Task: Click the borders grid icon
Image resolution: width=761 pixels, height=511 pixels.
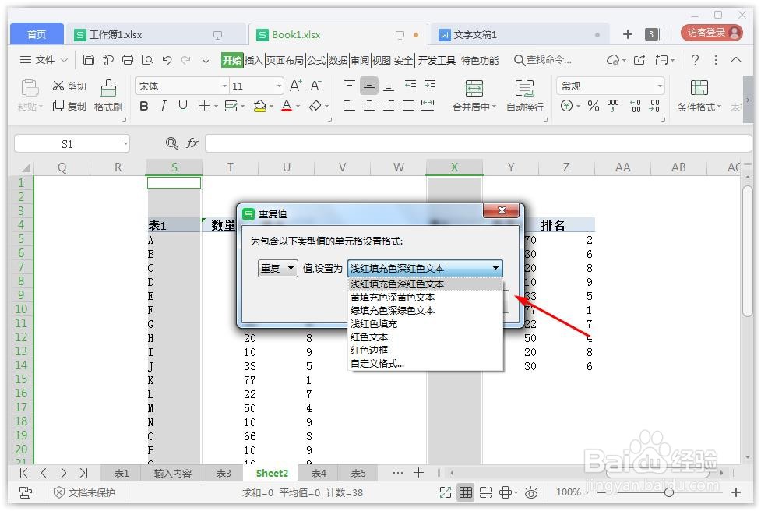Action: coord(204,106)
